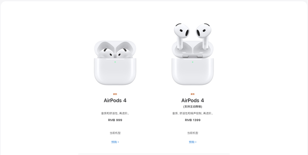Viewport: 308px width, 155px height.
Task: Click the green LED on right charging case
Action: tap(193, 62)
